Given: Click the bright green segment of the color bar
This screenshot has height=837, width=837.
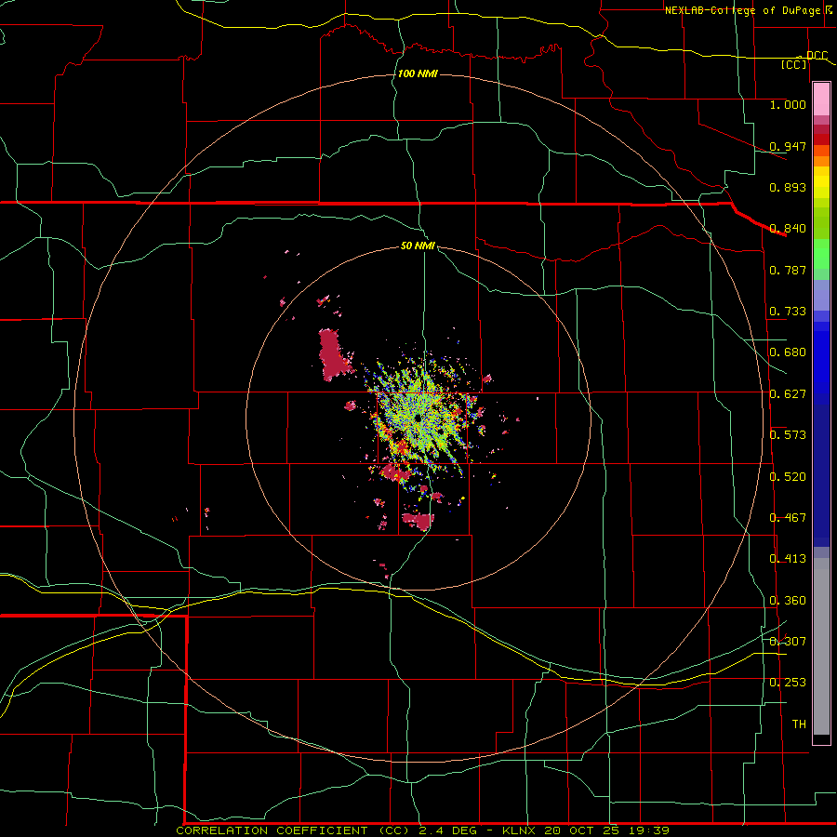Looking at the screenshot, I should point(821,254).
